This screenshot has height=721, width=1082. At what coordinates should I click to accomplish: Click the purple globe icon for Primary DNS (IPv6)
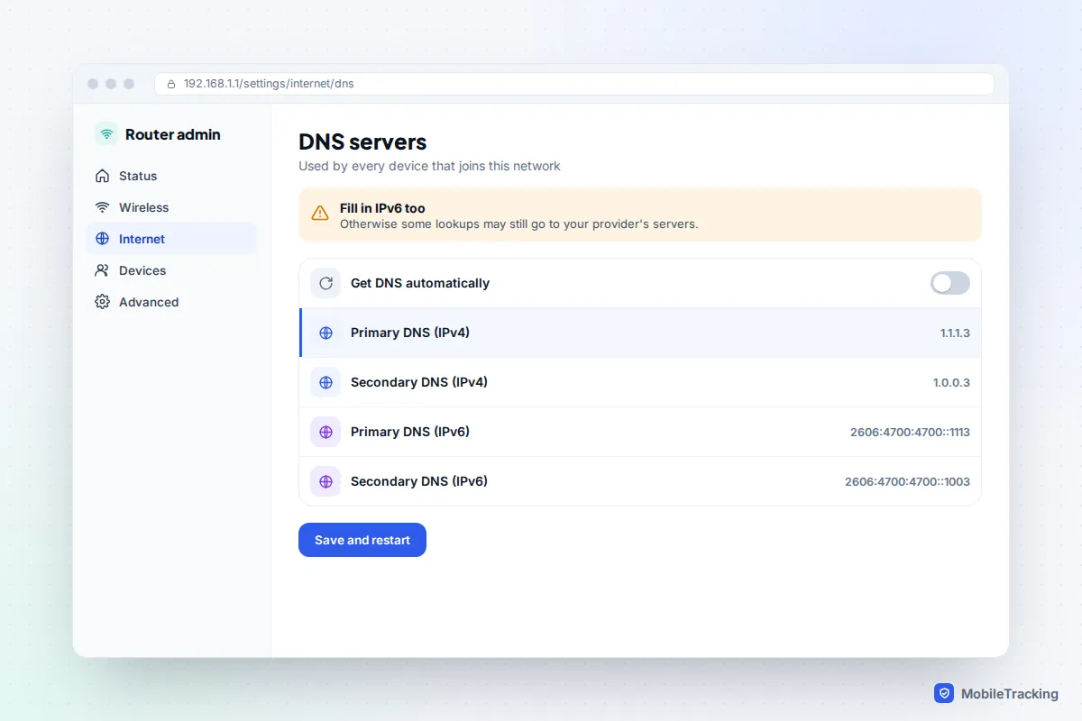pos(326,432)
